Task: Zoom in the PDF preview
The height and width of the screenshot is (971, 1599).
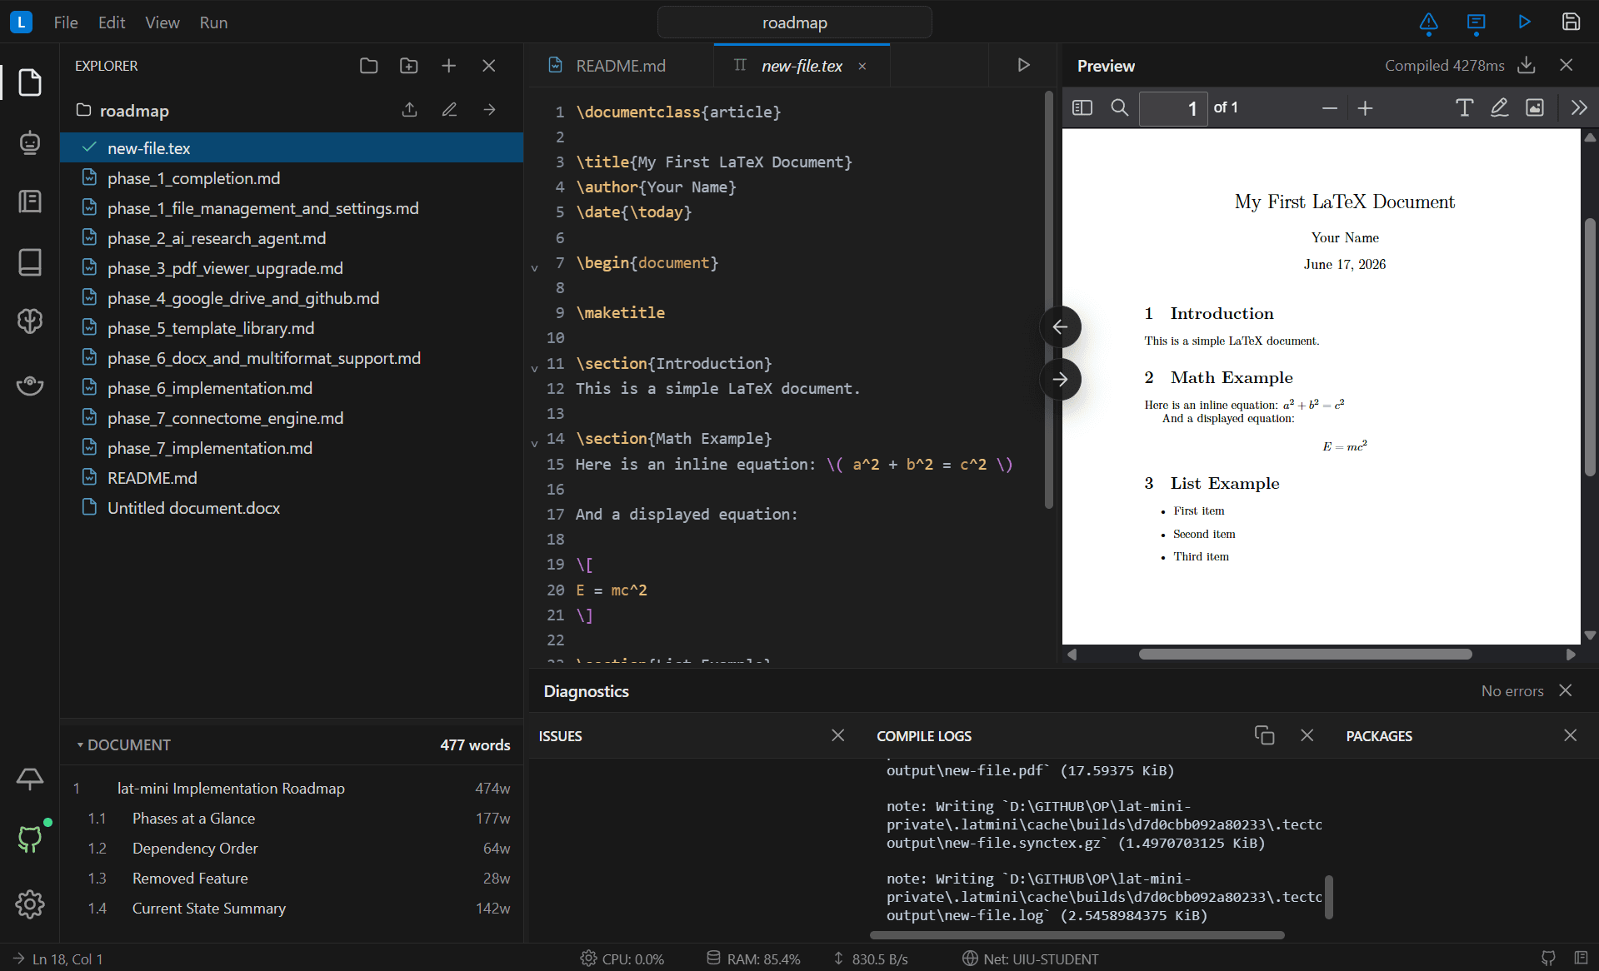Action: 1365,108
